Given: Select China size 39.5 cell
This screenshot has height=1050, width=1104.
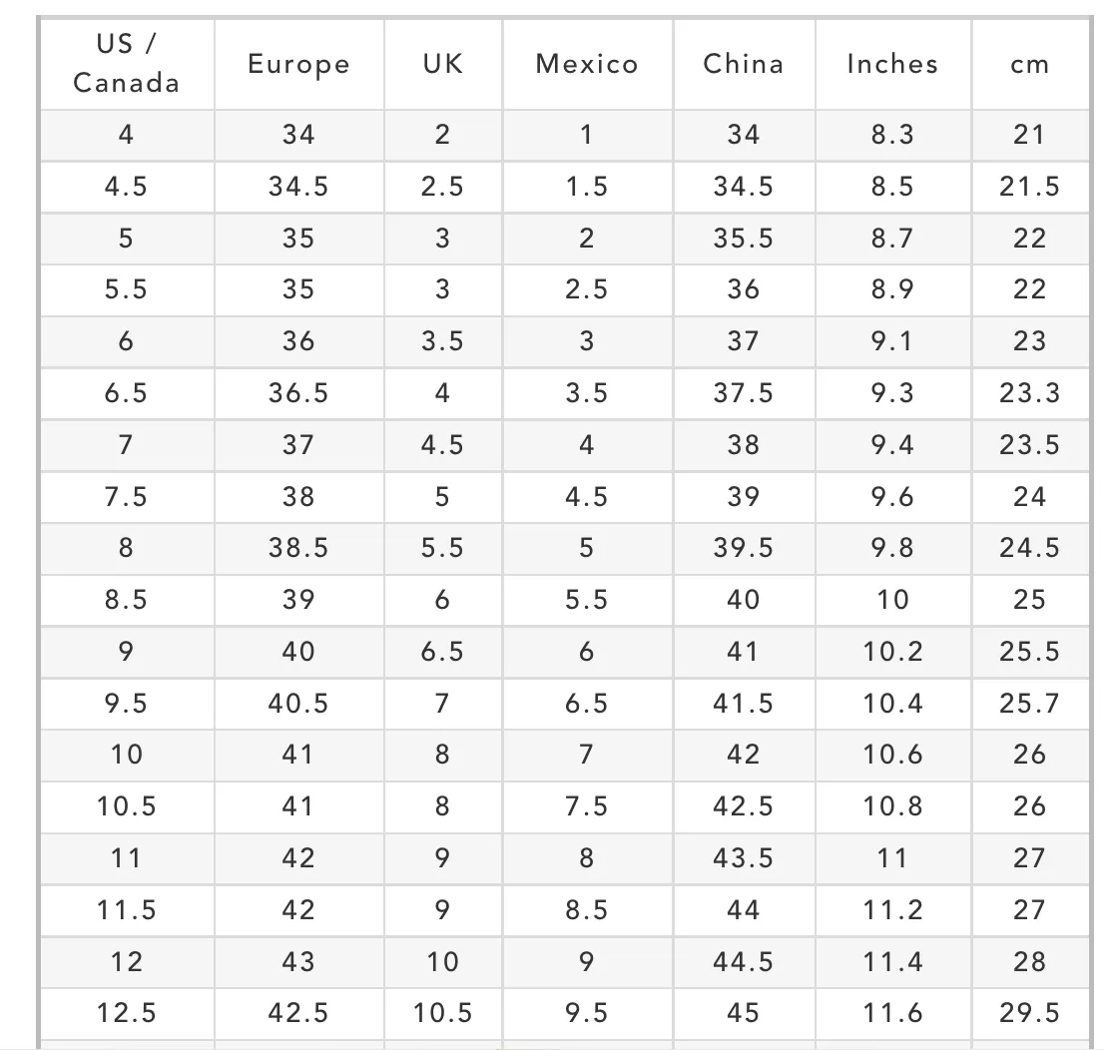Looking at the screenshot, I should [745, 549].
